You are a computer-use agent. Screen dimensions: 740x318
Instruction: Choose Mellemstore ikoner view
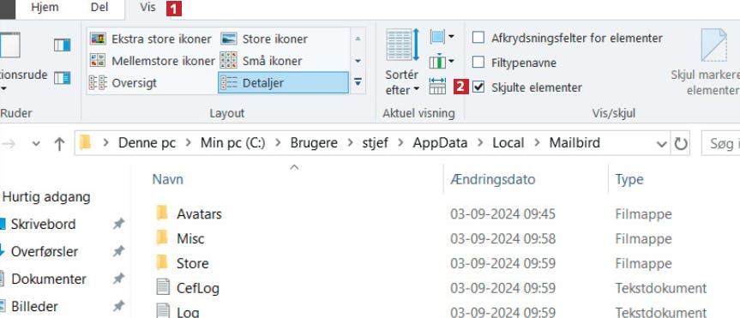pos(152,61)
